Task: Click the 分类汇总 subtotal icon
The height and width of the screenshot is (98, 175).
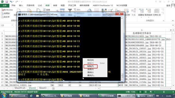Action: [157, 11]
